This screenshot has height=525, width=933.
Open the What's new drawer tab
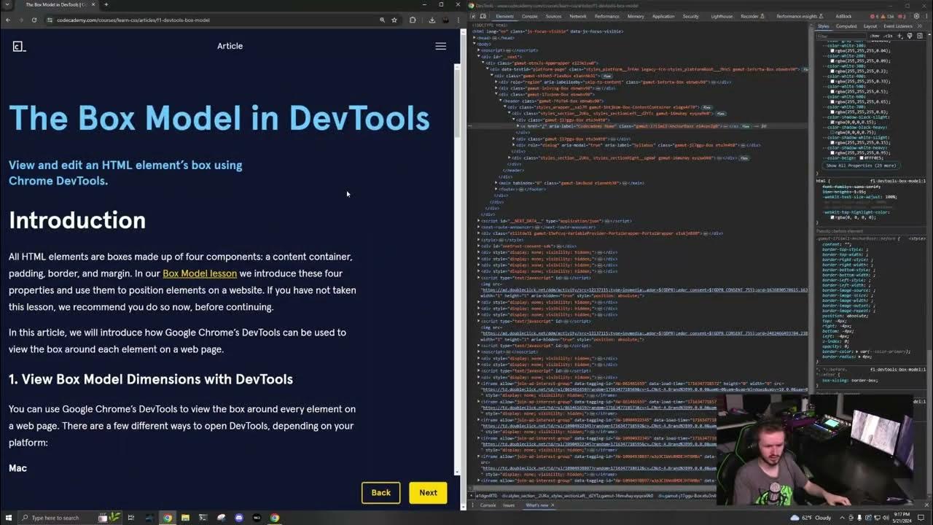(537, 505)
